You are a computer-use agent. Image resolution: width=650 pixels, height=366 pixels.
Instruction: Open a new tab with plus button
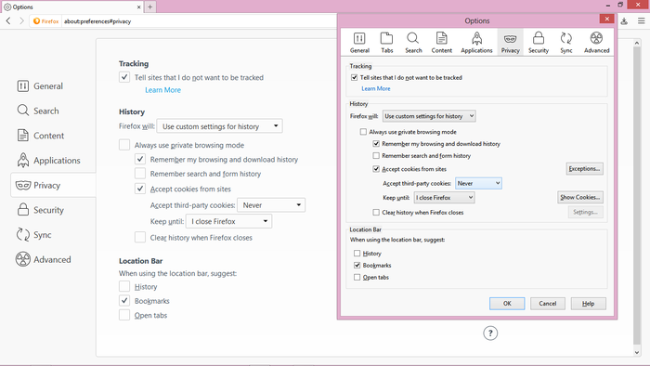tap(150, 7)
